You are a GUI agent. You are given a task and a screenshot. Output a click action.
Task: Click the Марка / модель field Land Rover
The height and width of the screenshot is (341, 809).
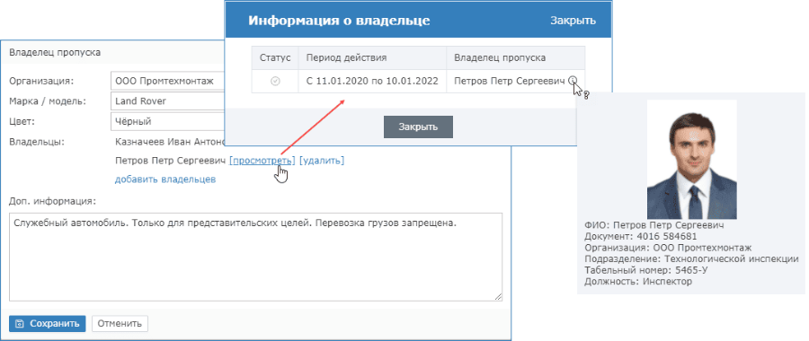pos(168,101)
